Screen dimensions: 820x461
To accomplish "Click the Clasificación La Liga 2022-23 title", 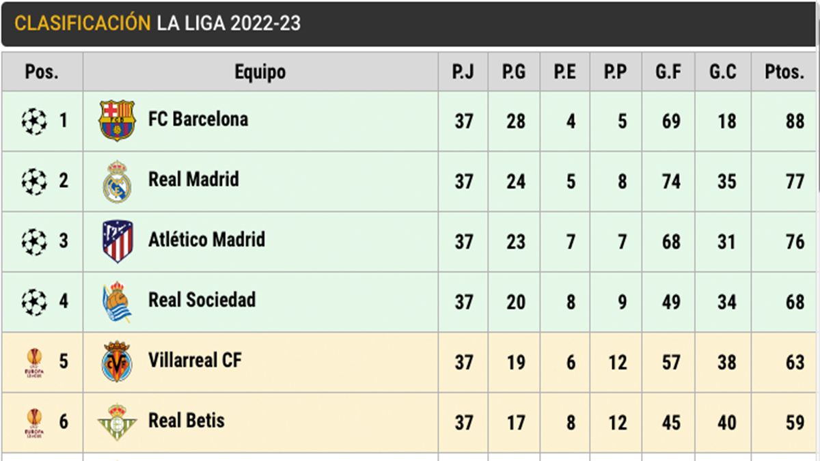I will 158,23.
